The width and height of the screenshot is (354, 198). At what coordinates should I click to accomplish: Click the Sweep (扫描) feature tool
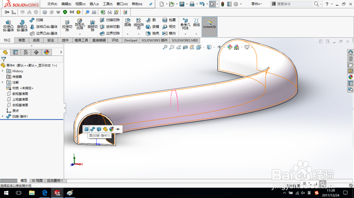tap(36, 20)
